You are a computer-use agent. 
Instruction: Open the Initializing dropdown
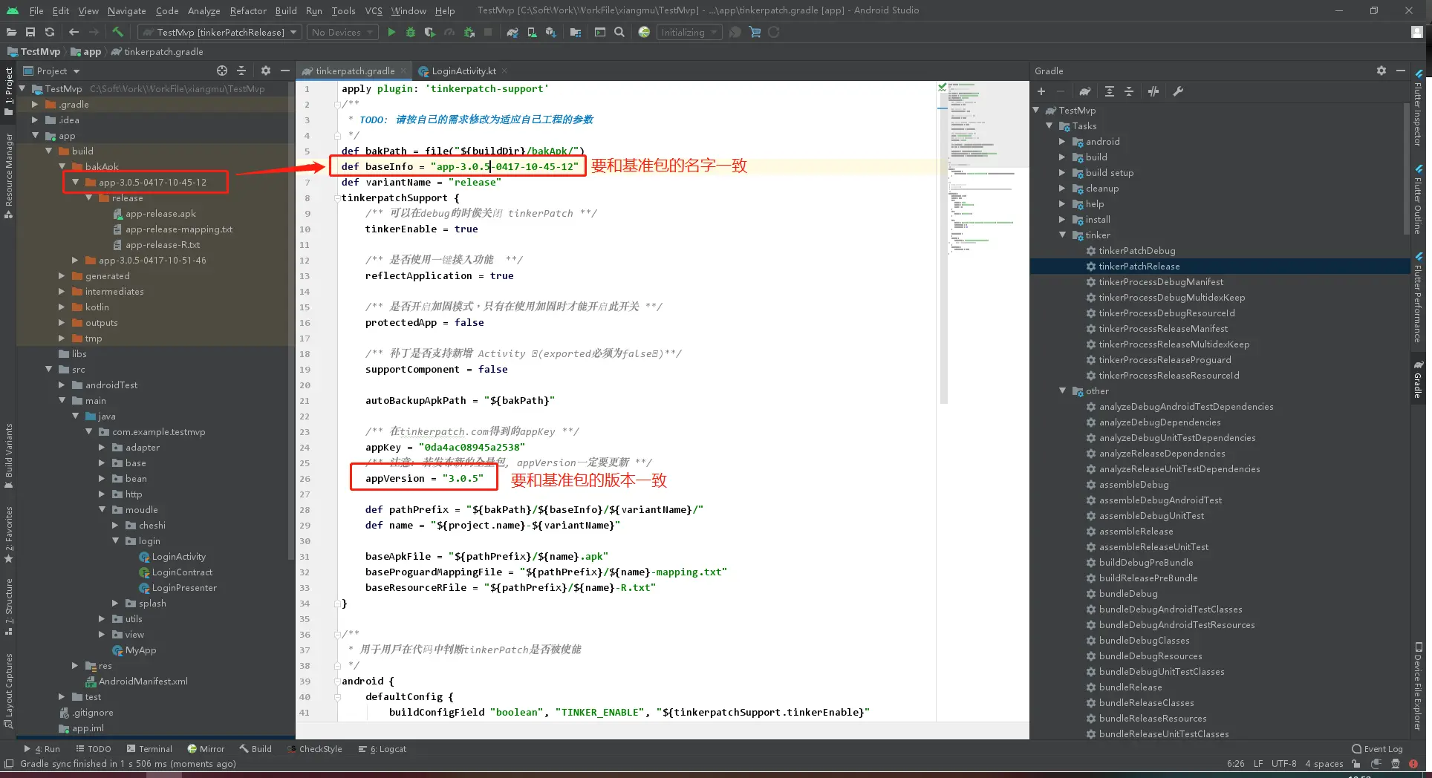click(689, 32)
